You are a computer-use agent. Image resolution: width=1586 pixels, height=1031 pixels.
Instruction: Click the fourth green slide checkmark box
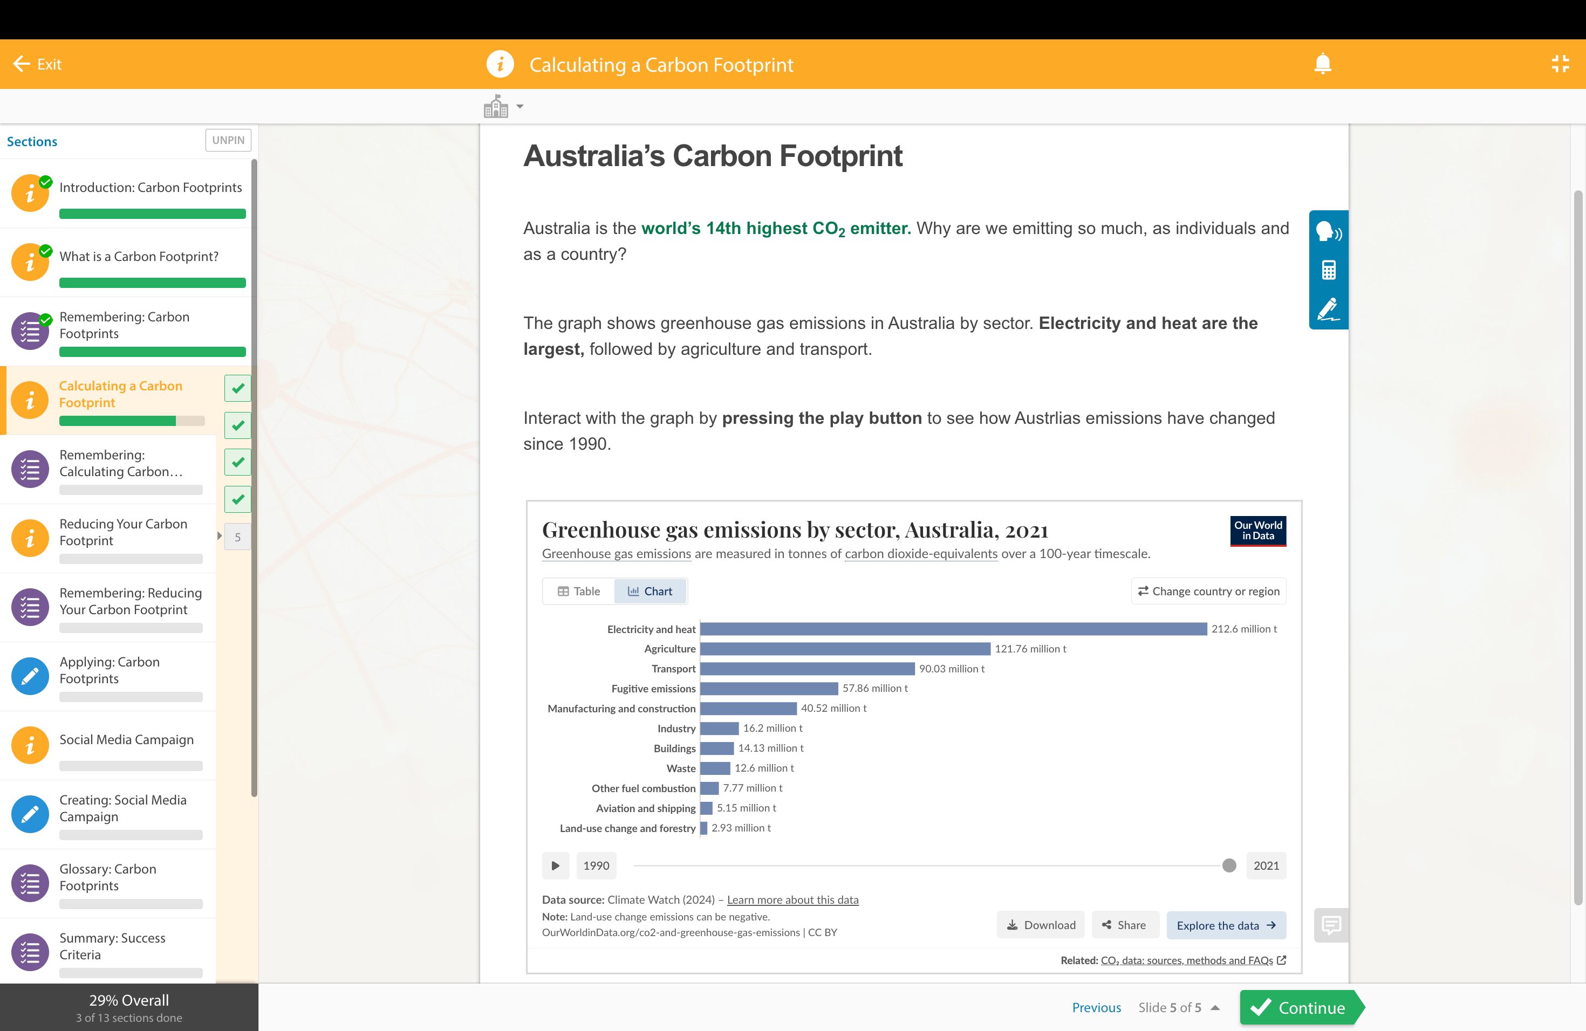coord(237,499)
